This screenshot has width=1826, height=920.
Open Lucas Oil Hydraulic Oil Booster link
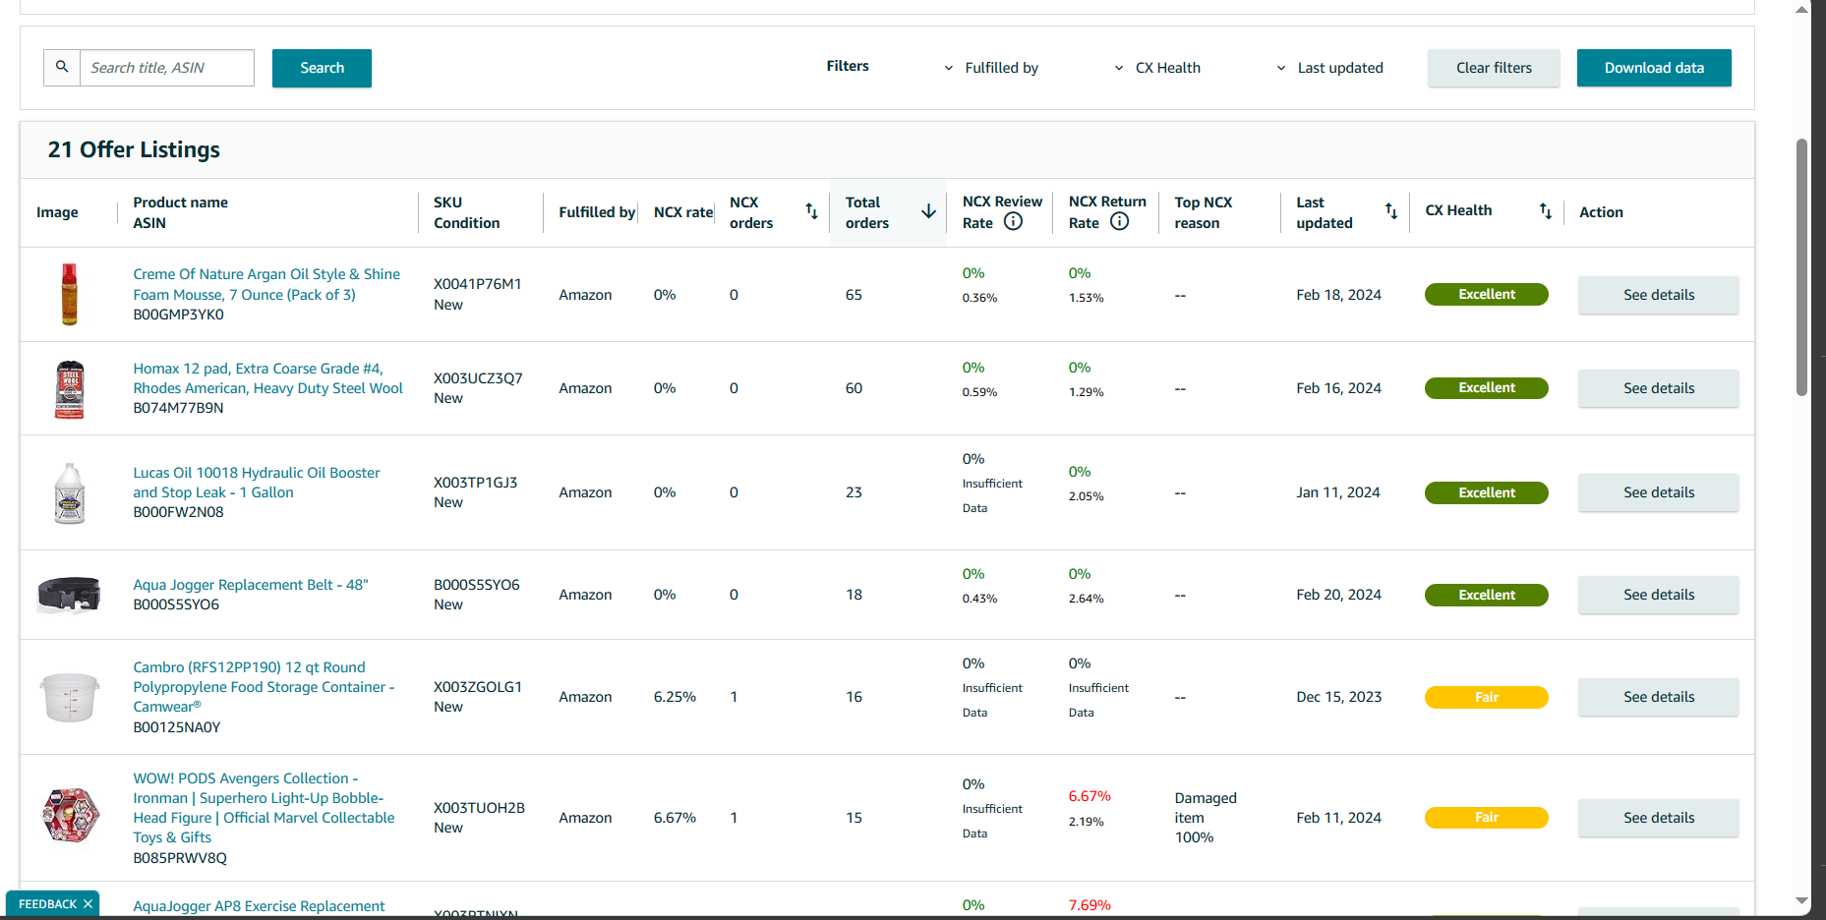click(257, 483)
